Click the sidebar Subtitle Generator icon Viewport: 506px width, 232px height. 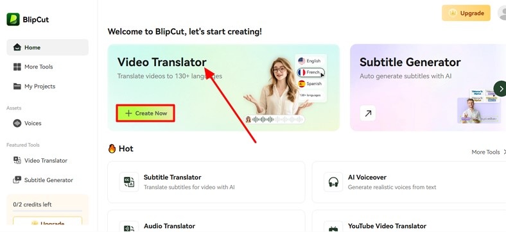tap(17, 180)
